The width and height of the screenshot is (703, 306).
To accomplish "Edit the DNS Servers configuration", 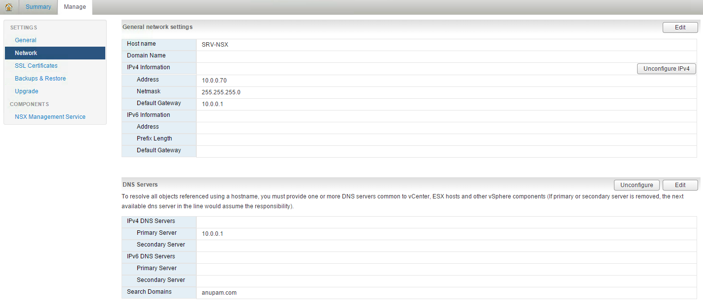I will pos(680,185).
